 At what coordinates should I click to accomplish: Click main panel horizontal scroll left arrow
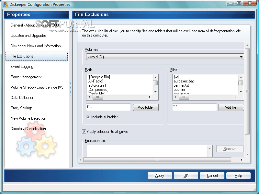[x=80, y=160]
